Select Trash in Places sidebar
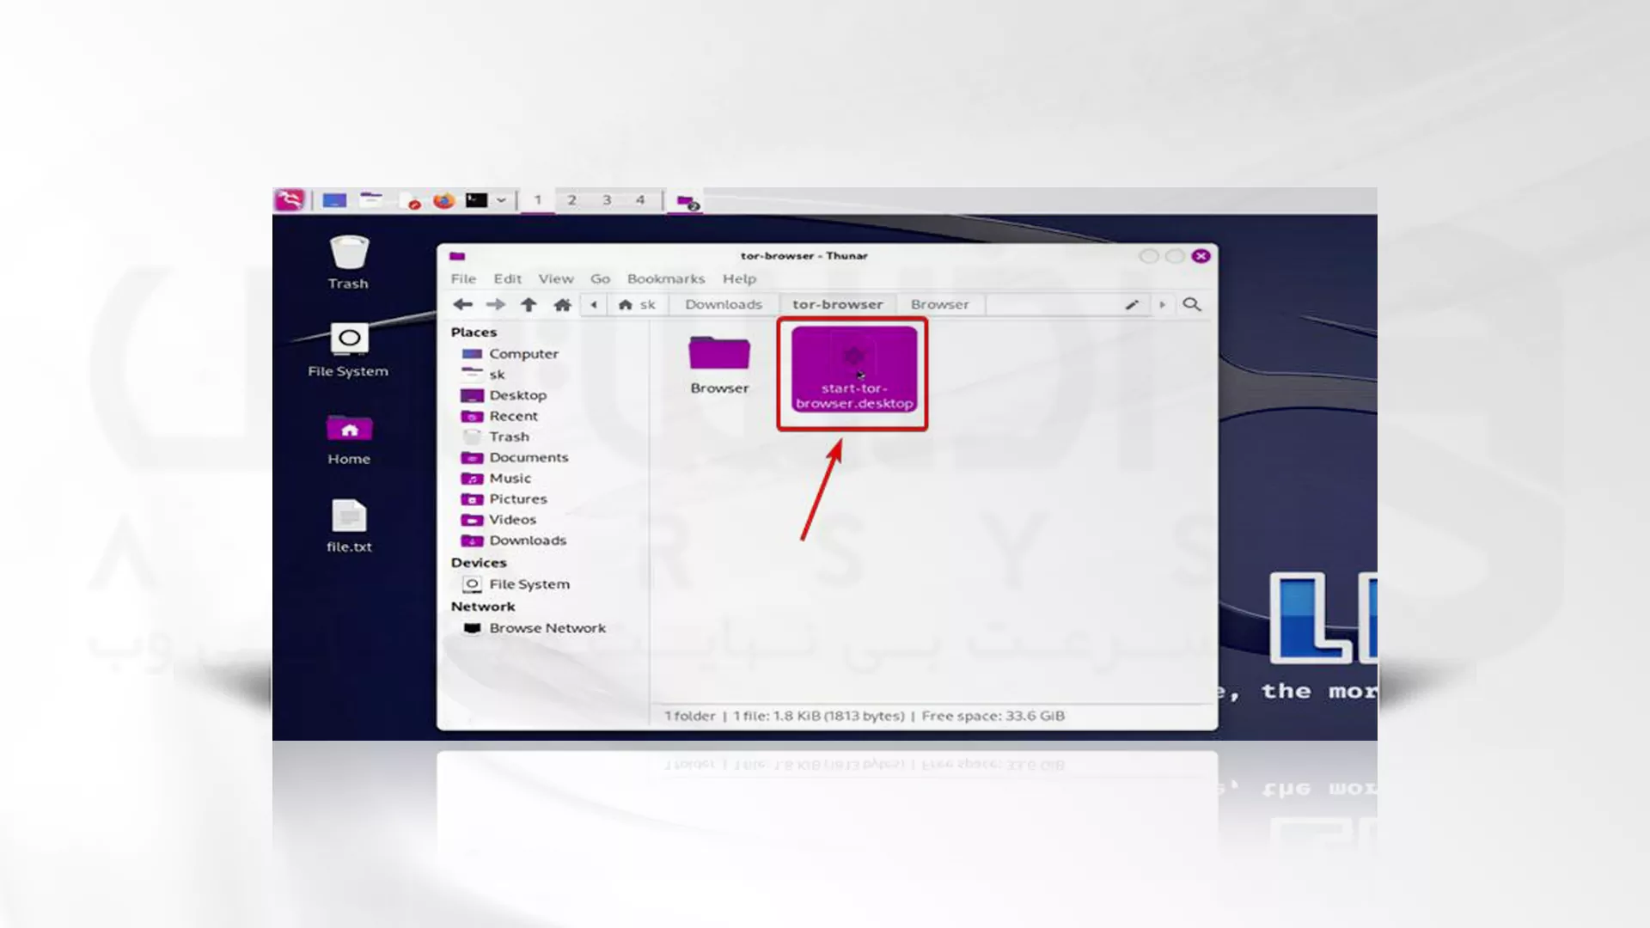 (496, 437)
